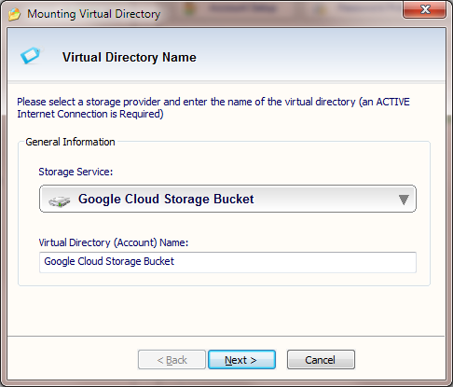
Task: Click the 'Mounting Virtual Directory' title text
Action: click(94, 14)
